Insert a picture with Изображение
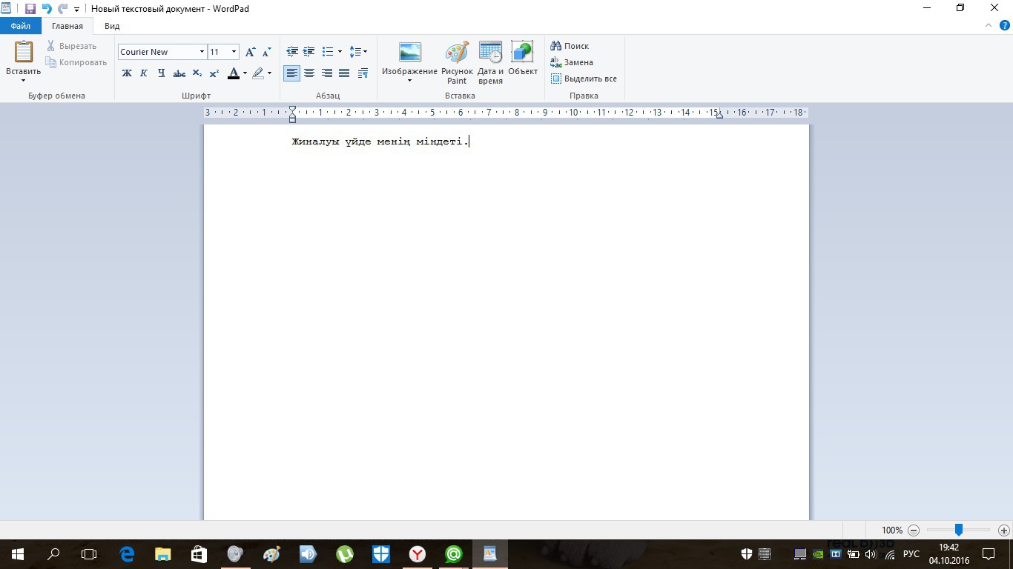 pos(409,52)
